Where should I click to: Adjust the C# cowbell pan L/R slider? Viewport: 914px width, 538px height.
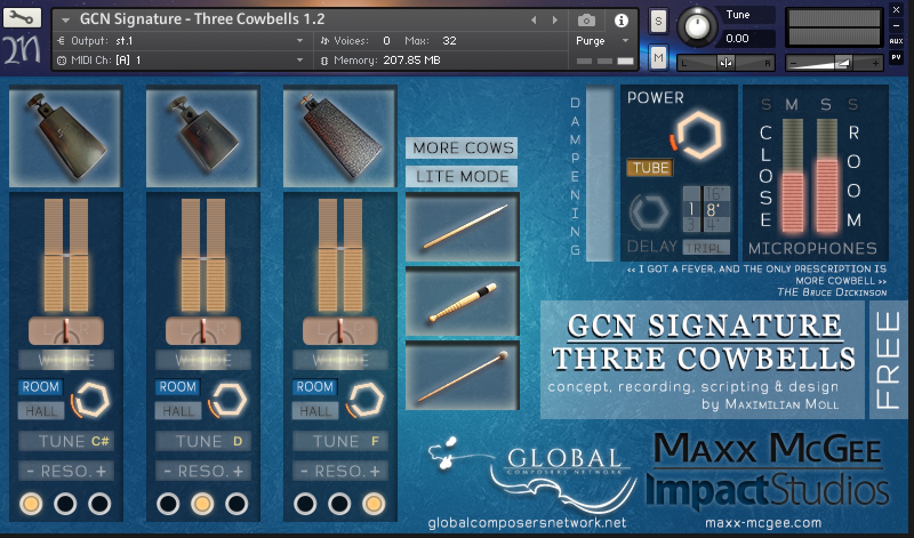tap(66, 331)
